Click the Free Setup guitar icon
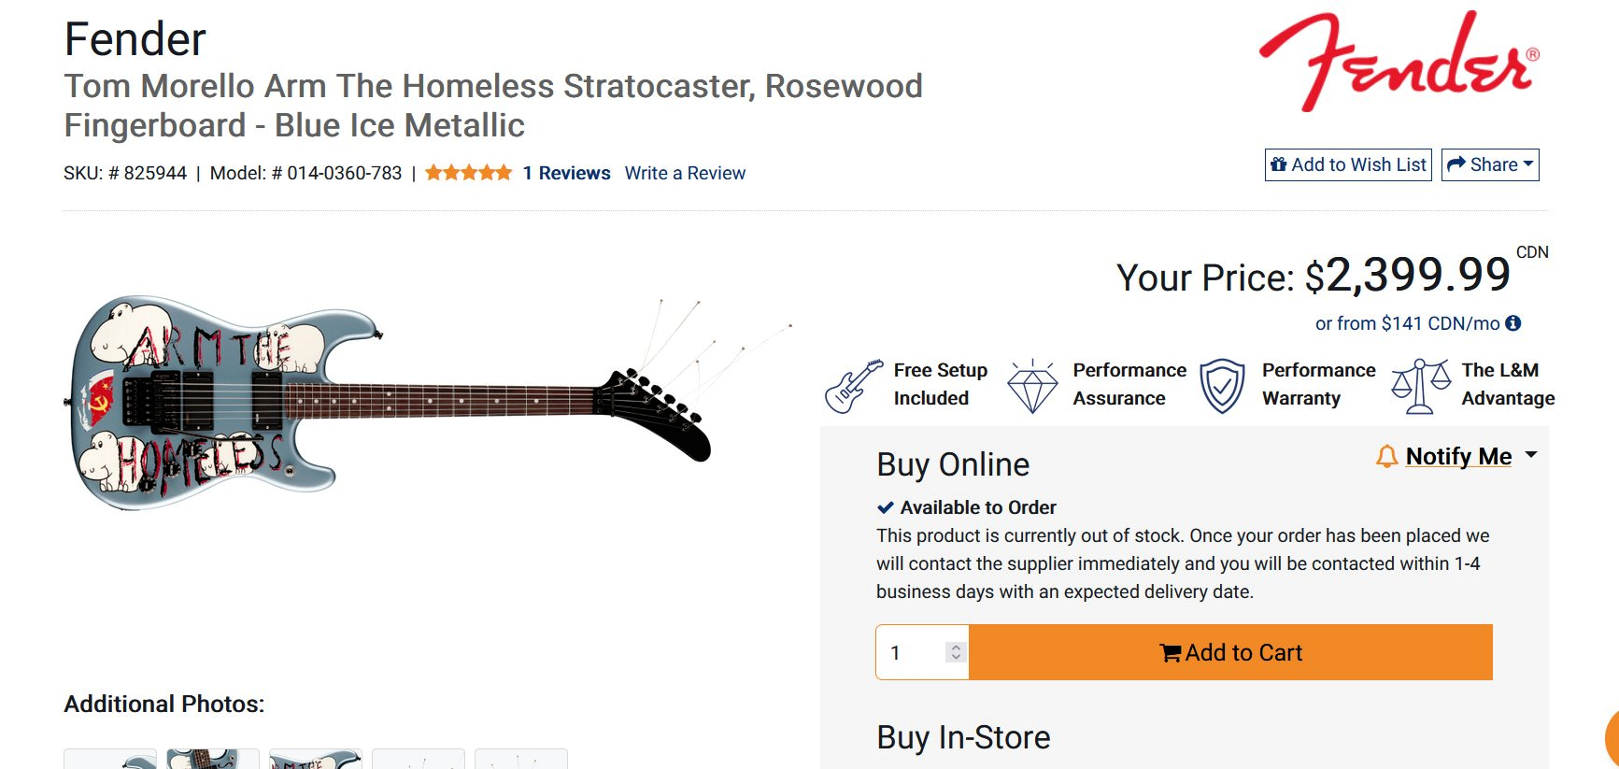The height and width of the screenshot is (769, 1619). pyautogui.click(x=853, y=386)
